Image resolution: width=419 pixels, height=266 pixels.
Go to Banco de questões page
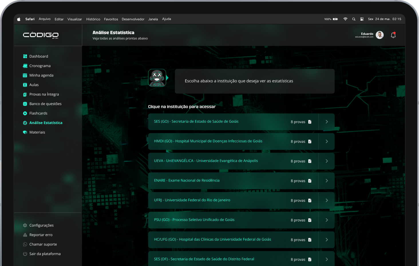point(45,104)
